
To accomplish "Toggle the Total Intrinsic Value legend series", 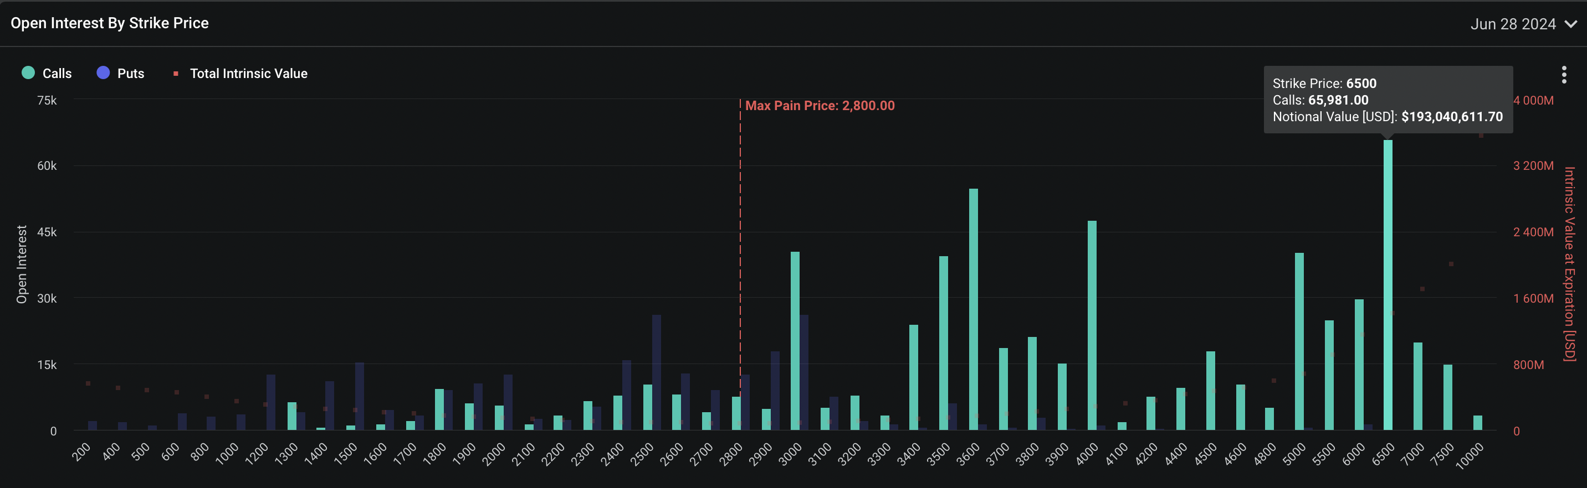I will click(240, 73).
